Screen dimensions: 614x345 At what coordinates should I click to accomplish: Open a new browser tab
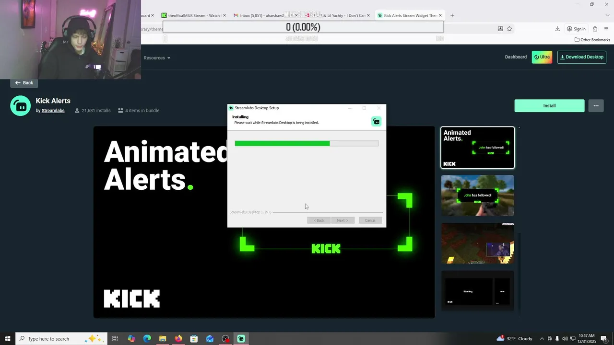452,15
